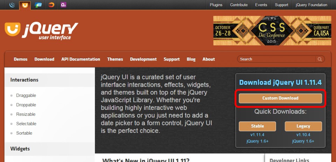Open the jQuery core site icon
Screen dimensions: 336x162
(12, 5)
